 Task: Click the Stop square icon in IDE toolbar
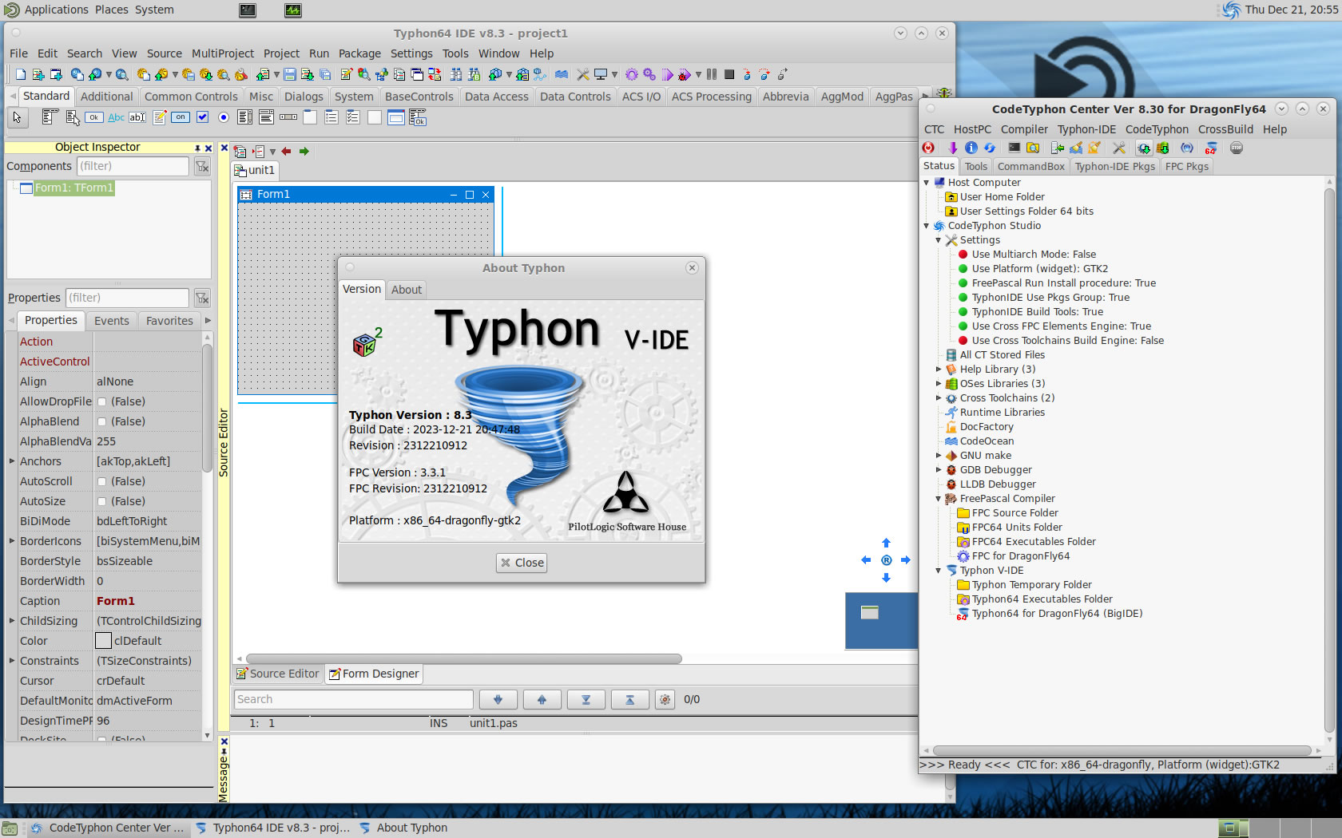pos(729,74)
